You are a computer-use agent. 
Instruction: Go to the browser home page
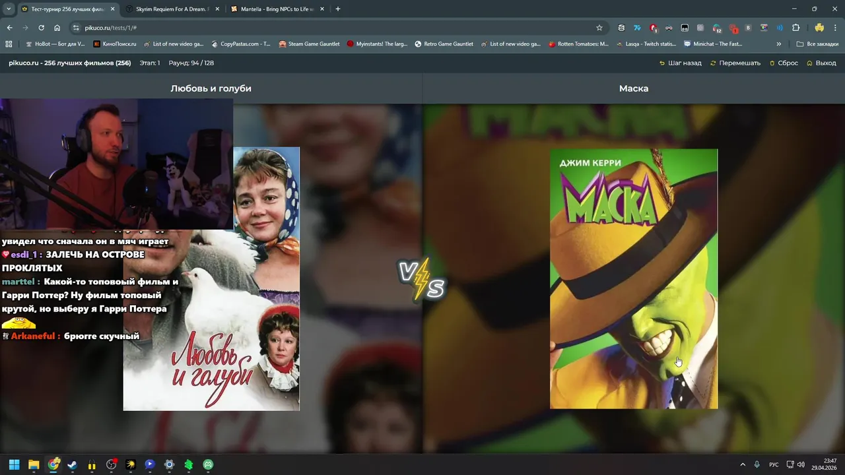pos(57,28)
